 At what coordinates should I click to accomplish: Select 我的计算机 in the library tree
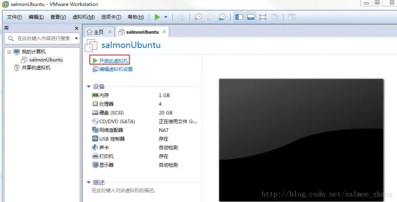(34, 52)
